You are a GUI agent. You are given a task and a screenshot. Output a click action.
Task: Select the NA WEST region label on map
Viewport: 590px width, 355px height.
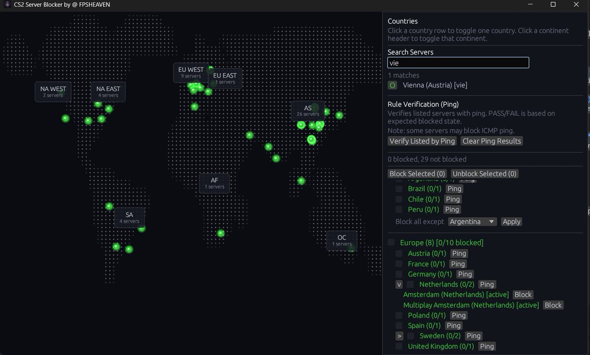[53, 91]
